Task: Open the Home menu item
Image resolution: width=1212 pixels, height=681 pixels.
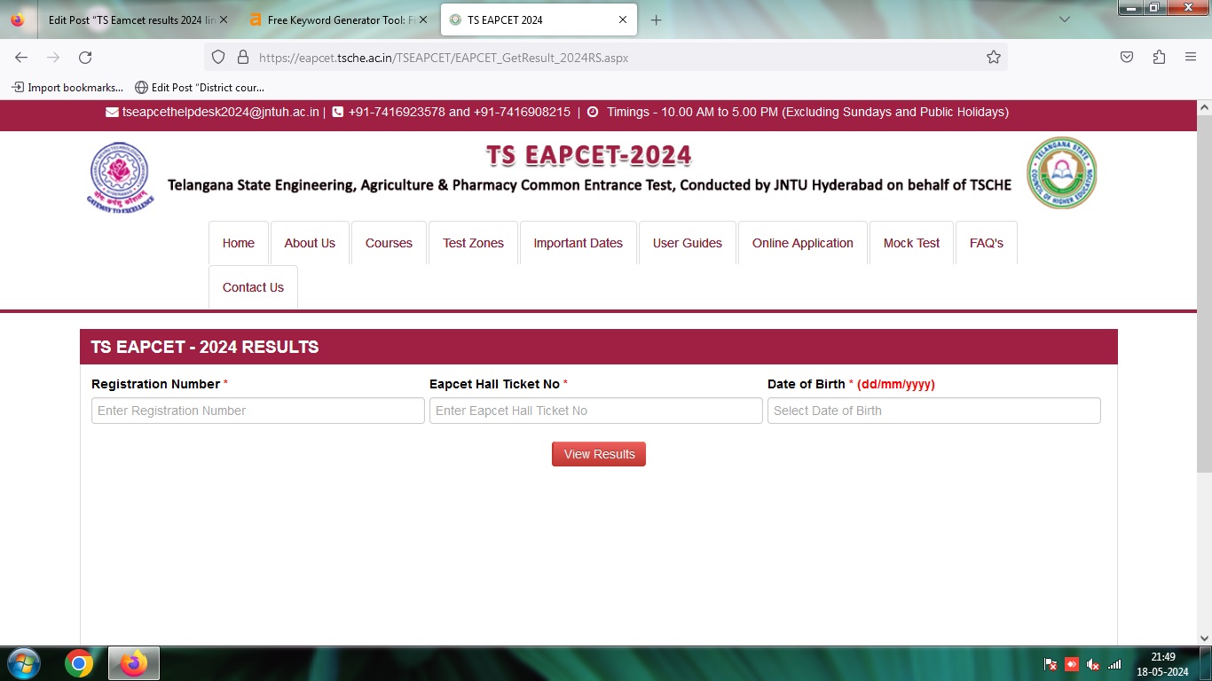Action: point(239,243)
